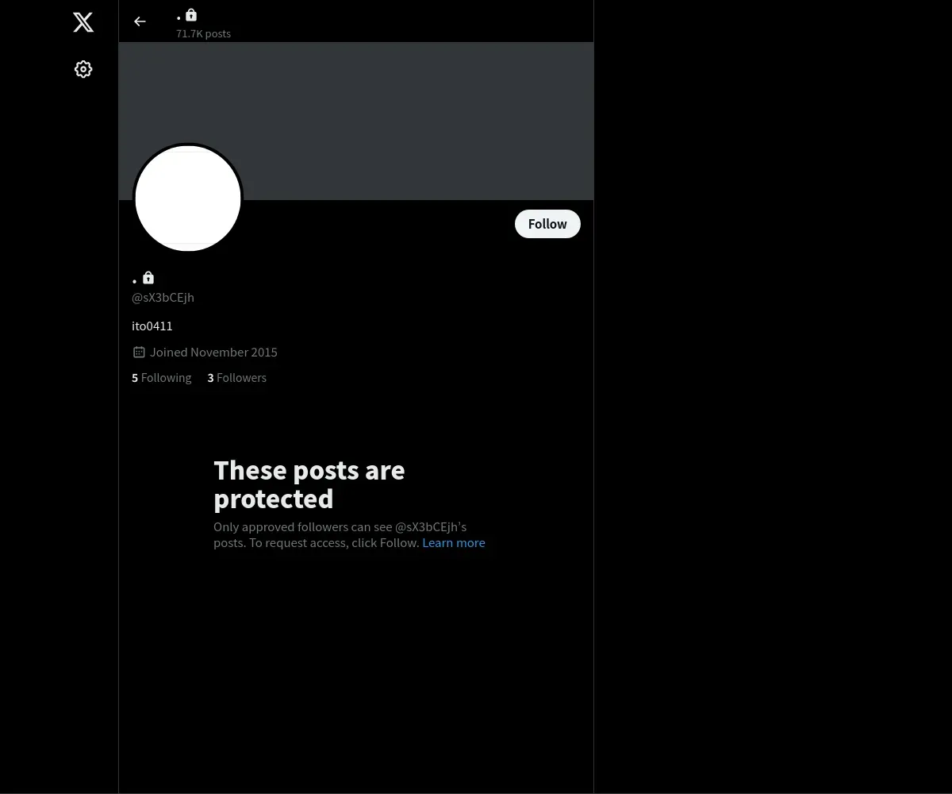Click the lock icon above @sX3bCEjh
The image size is (952, 794).
pos(148,278)
